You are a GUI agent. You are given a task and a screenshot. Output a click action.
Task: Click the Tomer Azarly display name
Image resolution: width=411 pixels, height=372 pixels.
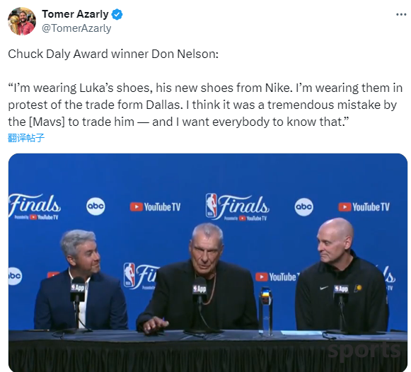click(75, 14)
